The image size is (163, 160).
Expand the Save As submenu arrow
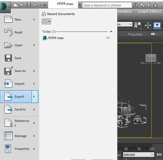[x=34, y=71]
